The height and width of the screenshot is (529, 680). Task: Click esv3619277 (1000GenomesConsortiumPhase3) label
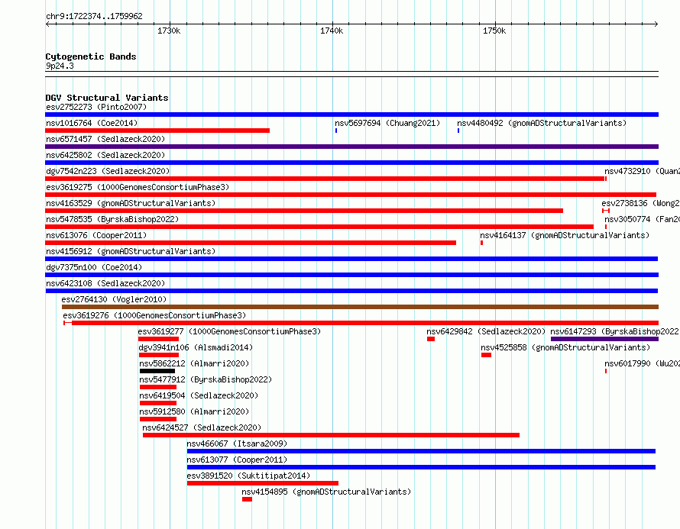(x=229, y=331)
